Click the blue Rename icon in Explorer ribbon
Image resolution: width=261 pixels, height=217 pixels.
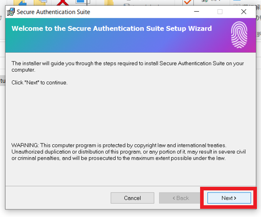pyautogui.click(x=82, y=3)
